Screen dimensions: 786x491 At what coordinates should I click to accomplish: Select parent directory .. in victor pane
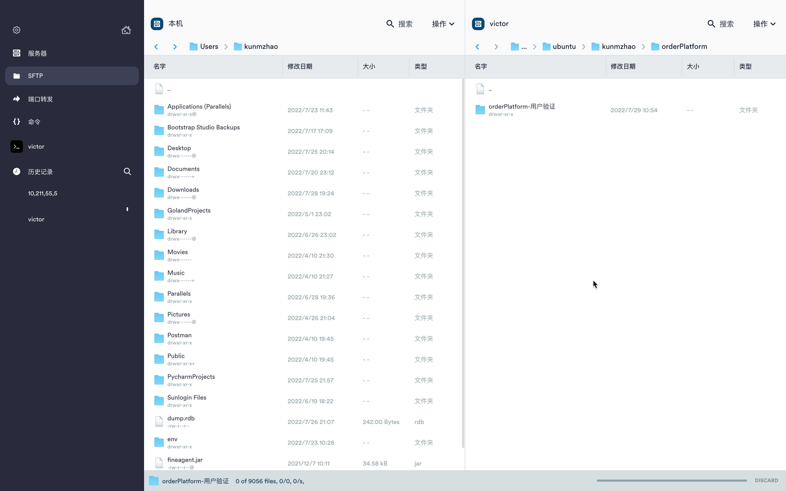coord(625,89)
